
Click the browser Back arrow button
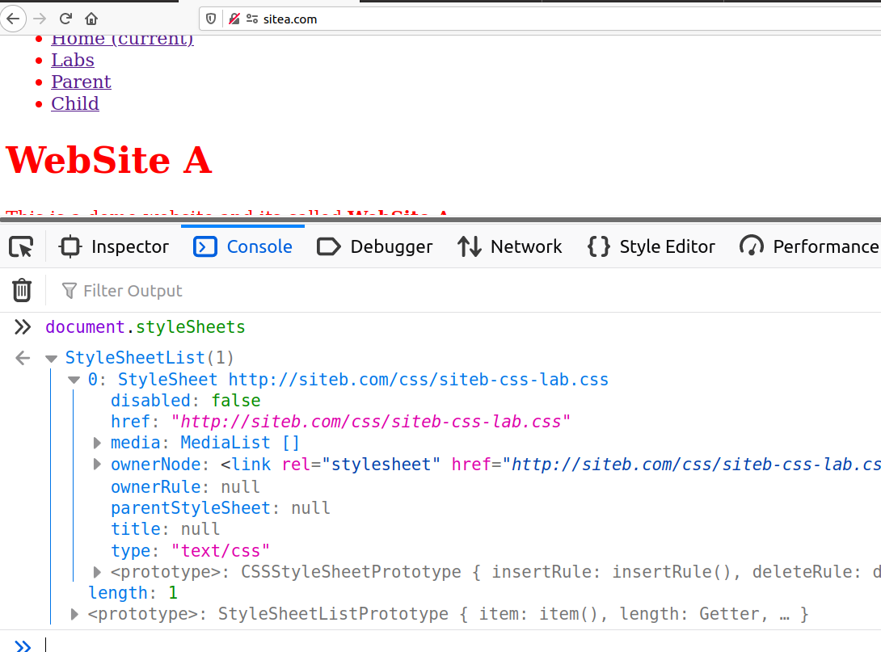tap(13, 19)
